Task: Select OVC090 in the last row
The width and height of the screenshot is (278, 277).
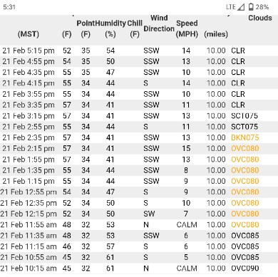Action: point(245,268)
